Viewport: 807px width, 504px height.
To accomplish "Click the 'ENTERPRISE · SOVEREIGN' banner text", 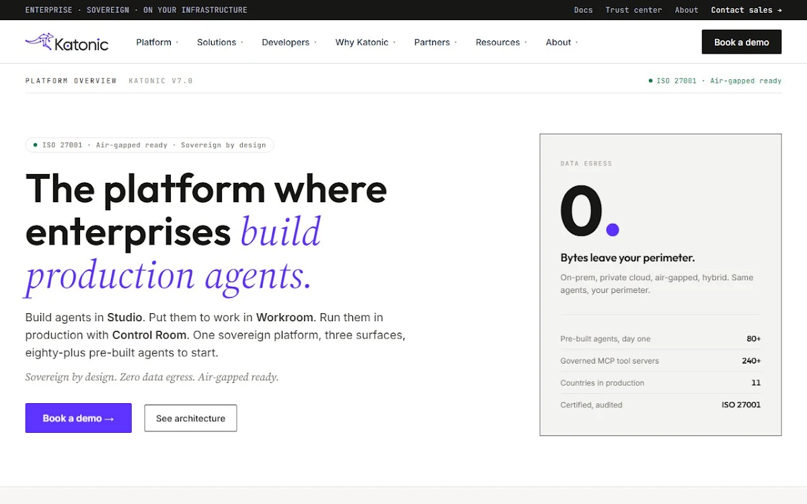I will click(136, 10).
